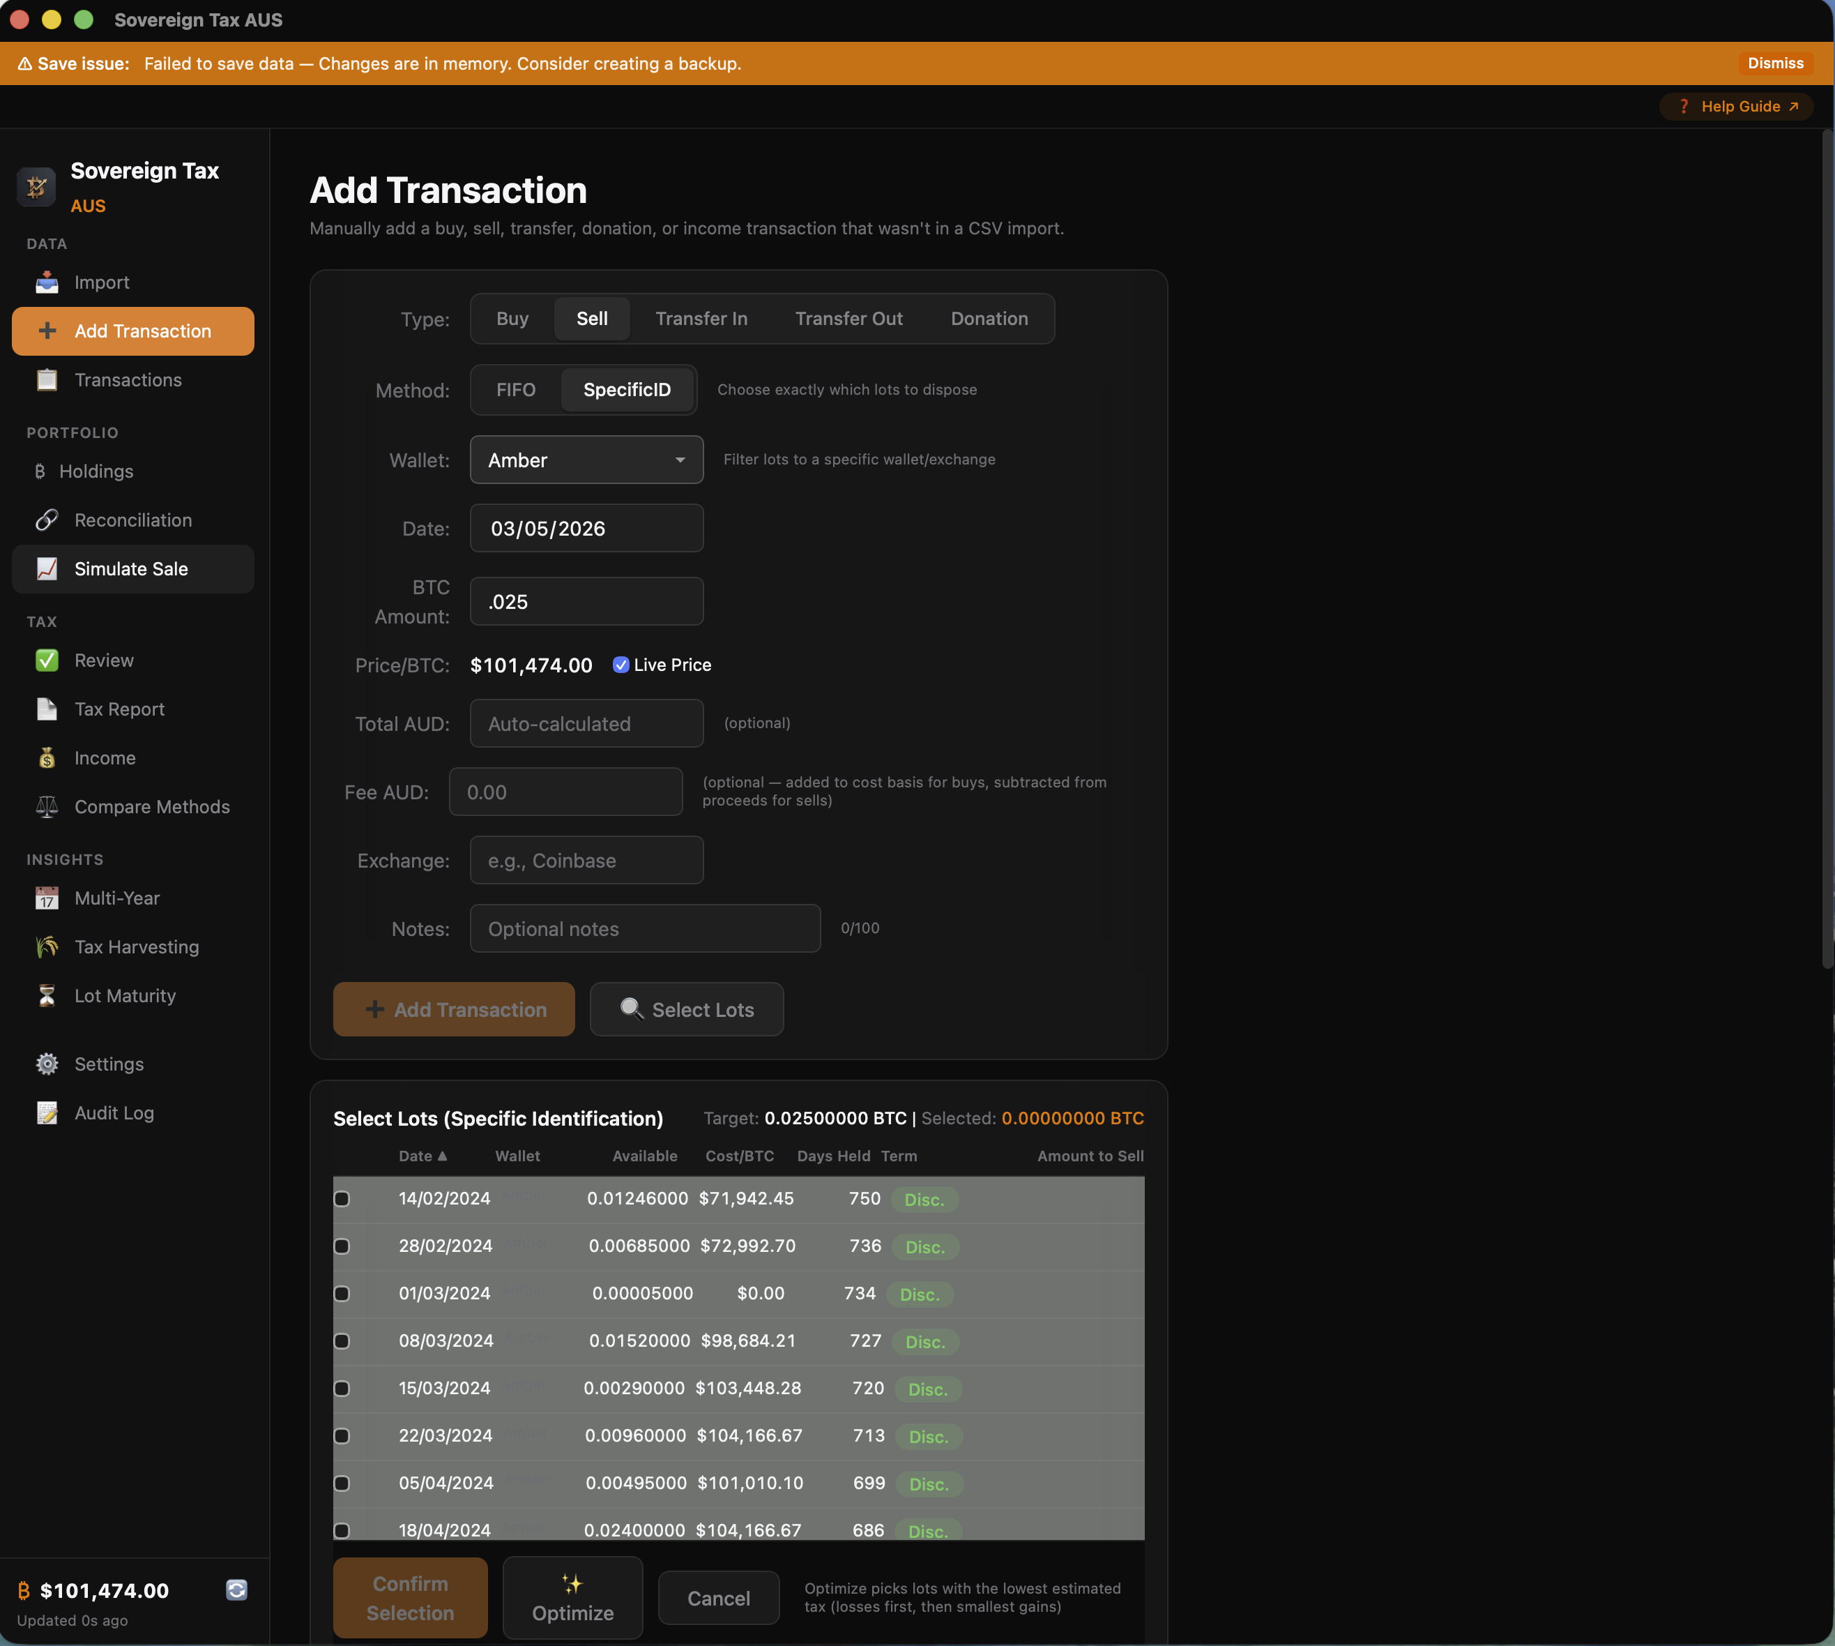Screen dimensions: 1835x1646
Task: Open Reconciliation via the chain-link icon
Action: coord(47,520)
